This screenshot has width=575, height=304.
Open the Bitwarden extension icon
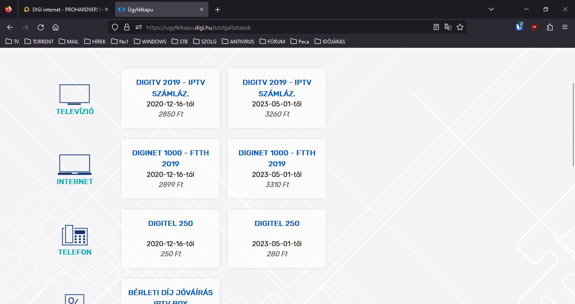click(x=520, y=27)
